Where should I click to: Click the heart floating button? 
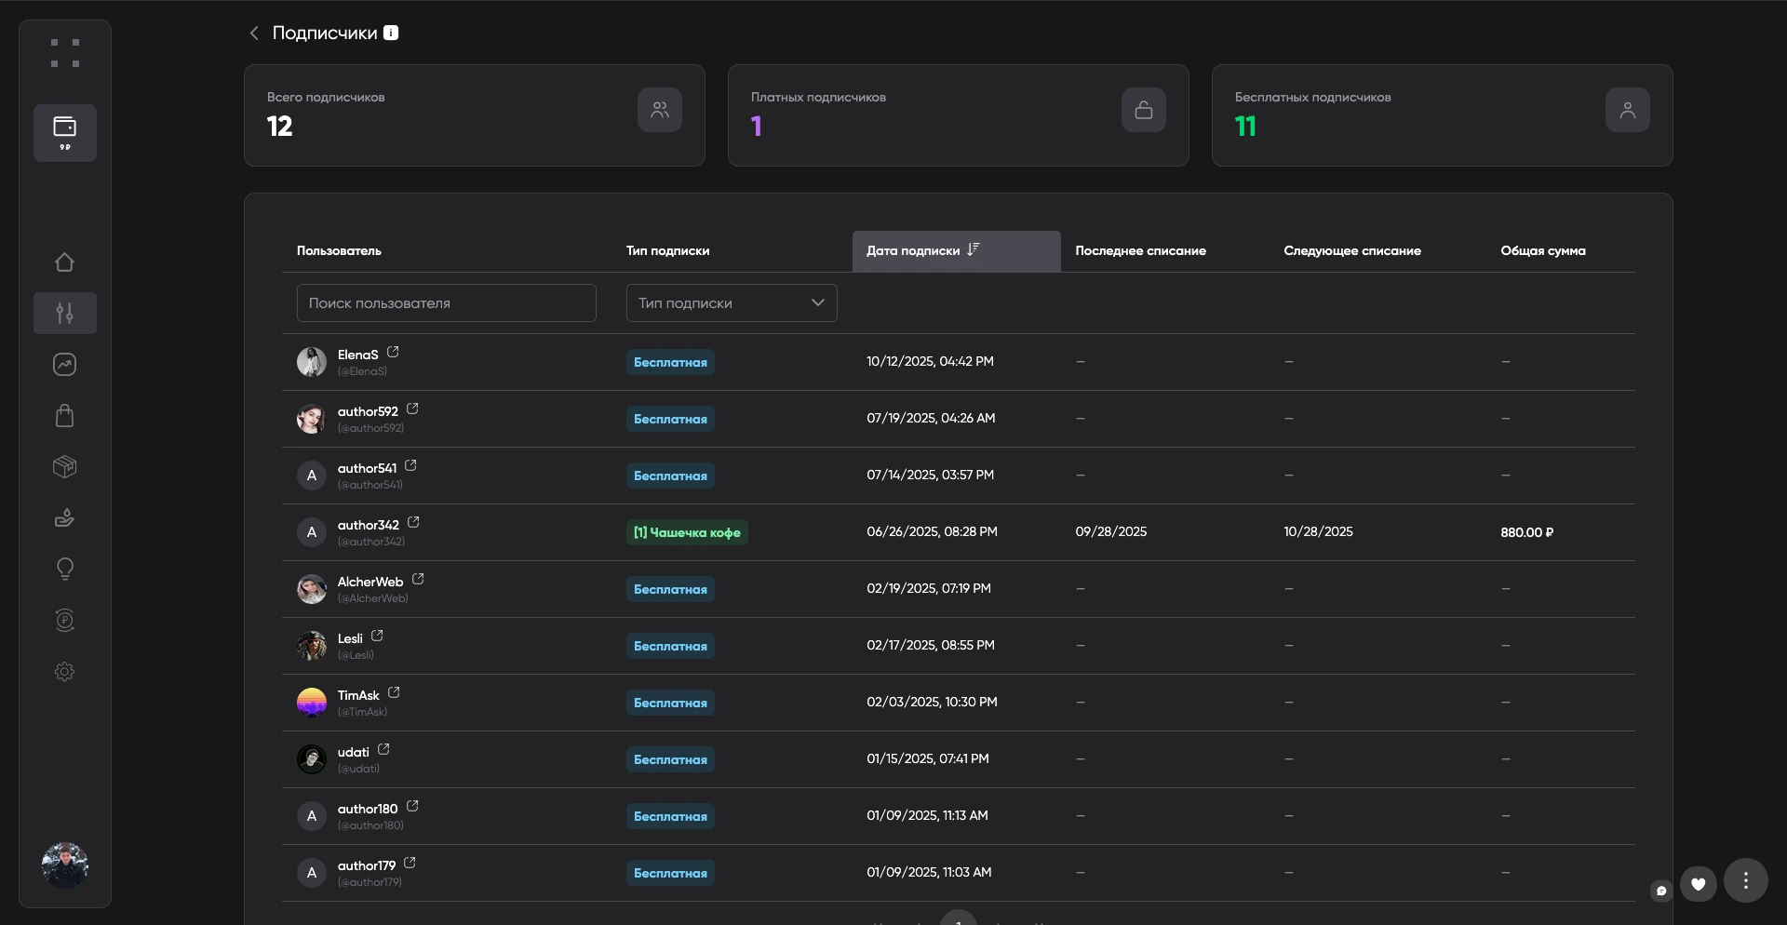(x=1698, y=884)
